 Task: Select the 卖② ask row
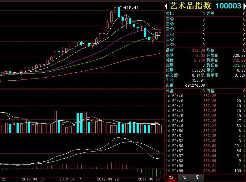205,24
